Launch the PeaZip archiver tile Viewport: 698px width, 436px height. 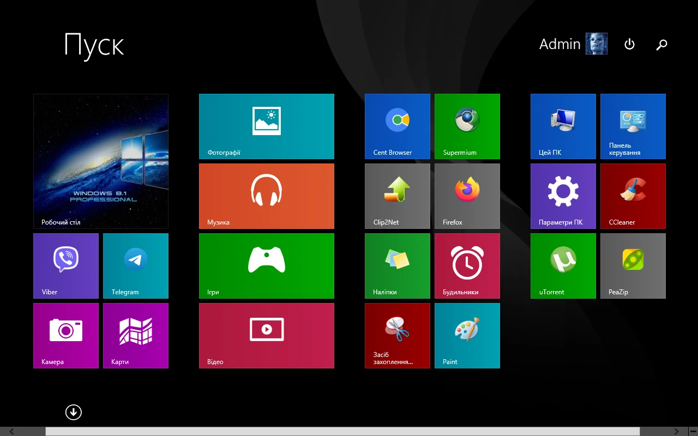[x=633, y=266]
